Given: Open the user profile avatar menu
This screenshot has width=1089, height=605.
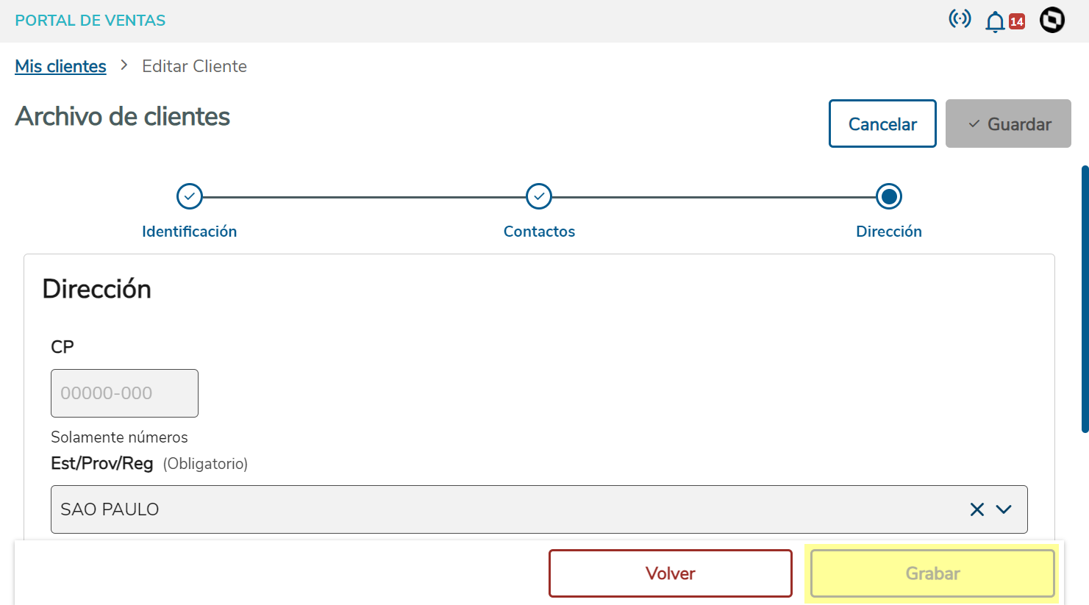Looking at the screenshot, I should click(1052, 20).
